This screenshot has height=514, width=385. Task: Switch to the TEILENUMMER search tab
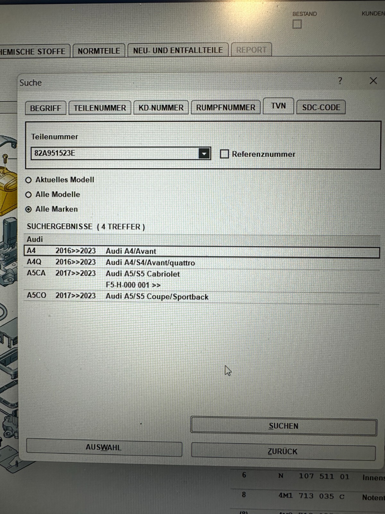pos(100,108)
